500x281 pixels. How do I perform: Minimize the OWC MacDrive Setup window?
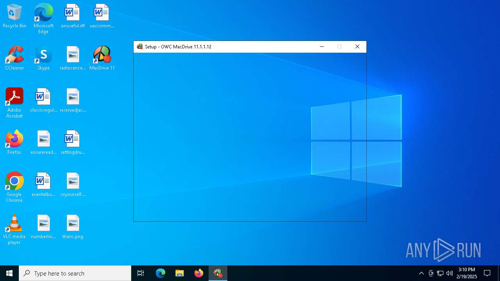[322, 46]
